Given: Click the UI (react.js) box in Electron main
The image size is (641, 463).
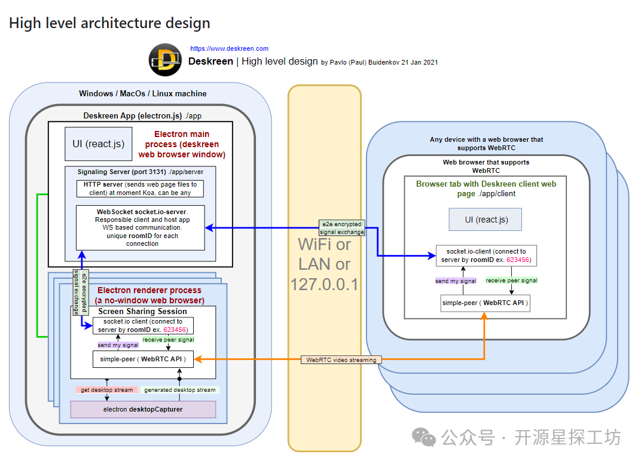Looking at the screenshot, I should click(x=99, y=144).
